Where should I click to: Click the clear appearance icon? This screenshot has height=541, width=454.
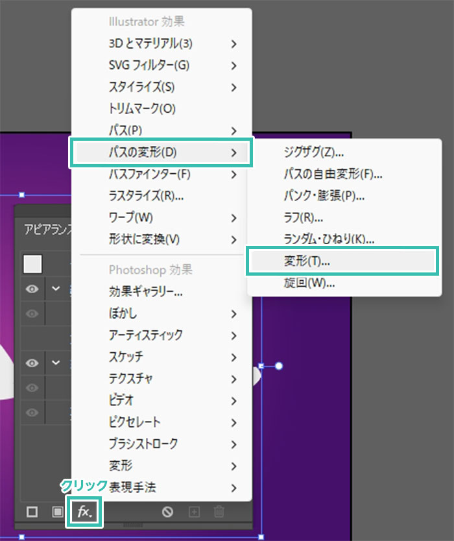coord(168,512)
